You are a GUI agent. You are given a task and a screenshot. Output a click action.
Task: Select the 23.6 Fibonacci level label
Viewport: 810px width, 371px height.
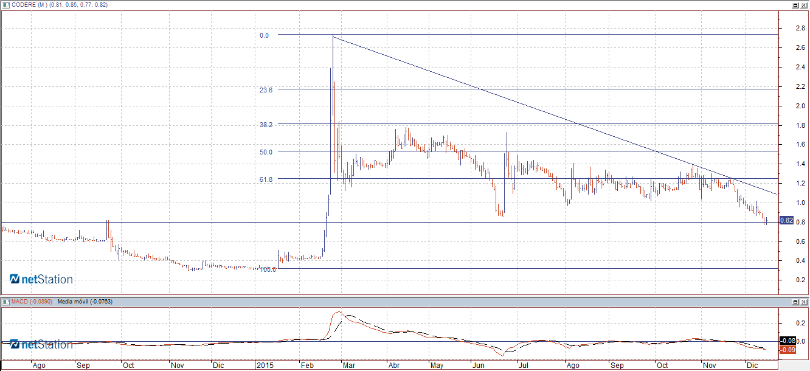pos(266,89)
